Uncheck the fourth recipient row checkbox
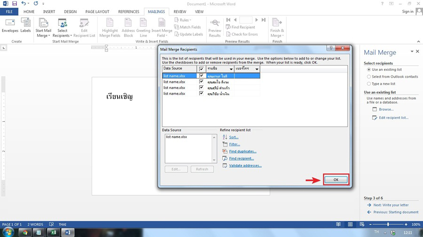The width and height of the screenshot is (423, 237). pyautogui.click(x=201, y=93)
